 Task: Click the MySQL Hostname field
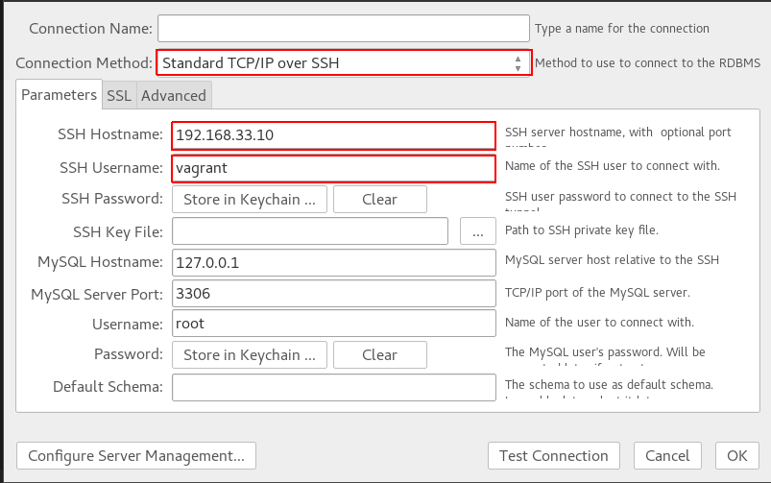click(333, 262)
